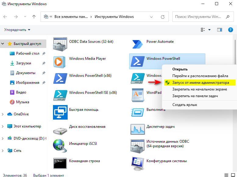Choose Перейти к расположению файла

point(200,76)
